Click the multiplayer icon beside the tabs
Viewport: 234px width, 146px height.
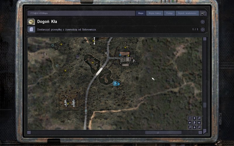point(203,13)
